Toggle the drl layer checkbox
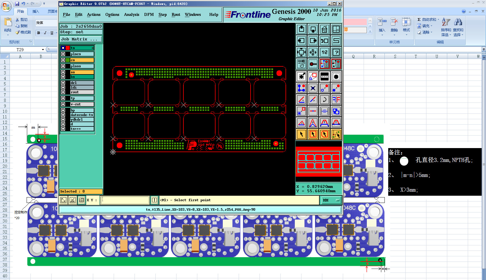The width and height of the screenshot is (486, 280). (63, 83)
